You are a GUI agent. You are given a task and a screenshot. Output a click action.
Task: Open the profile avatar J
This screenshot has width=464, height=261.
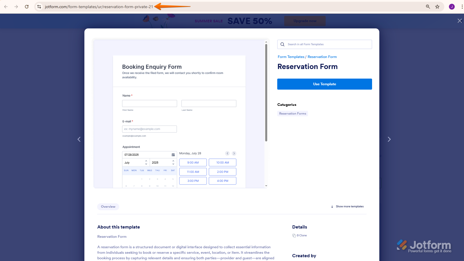pyautogui.click(x=452, y=7)
